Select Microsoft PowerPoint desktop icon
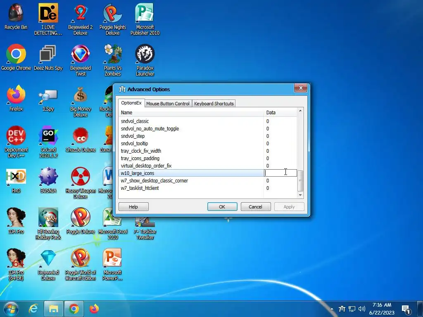 pos(112,265)
